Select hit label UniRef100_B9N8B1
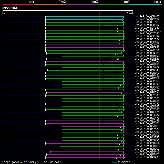164x164 pixels. (147, 59)
